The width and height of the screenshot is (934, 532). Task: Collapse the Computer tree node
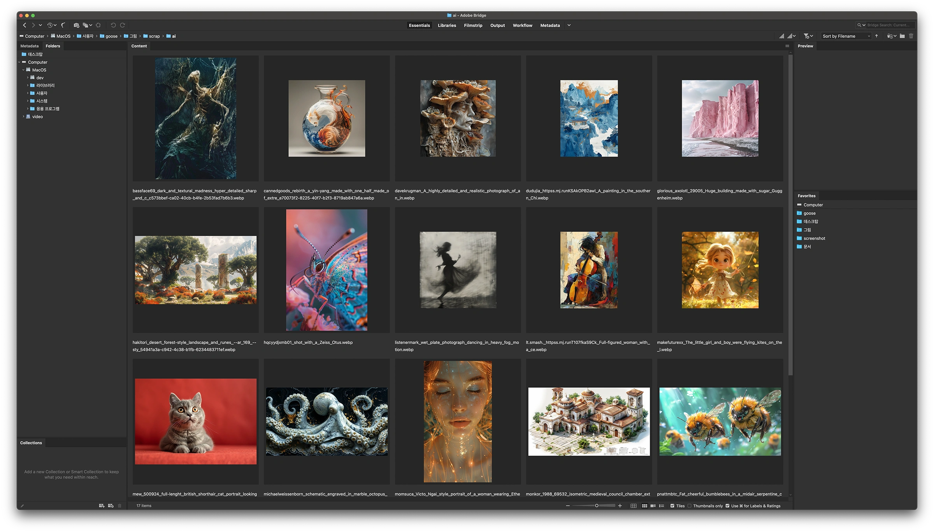point(19,62)
